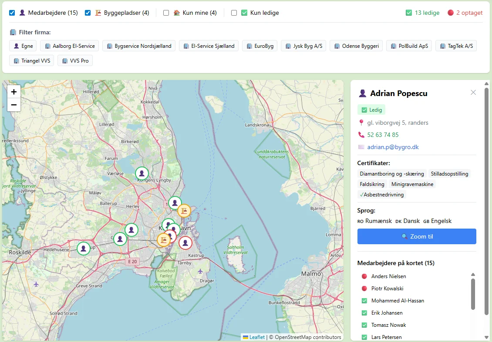Open the Leaflet attribution link
492x342 pixels.
(x=257, y=337)
